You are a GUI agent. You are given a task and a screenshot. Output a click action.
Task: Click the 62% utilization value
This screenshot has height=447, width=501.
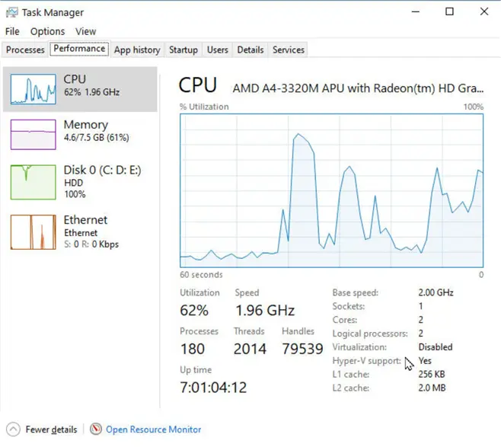(194, 310)
